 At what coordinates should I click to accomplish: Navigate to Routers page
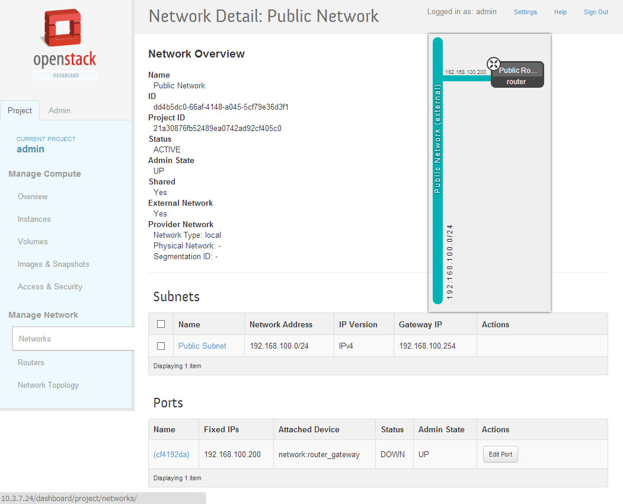click(31, 362)
